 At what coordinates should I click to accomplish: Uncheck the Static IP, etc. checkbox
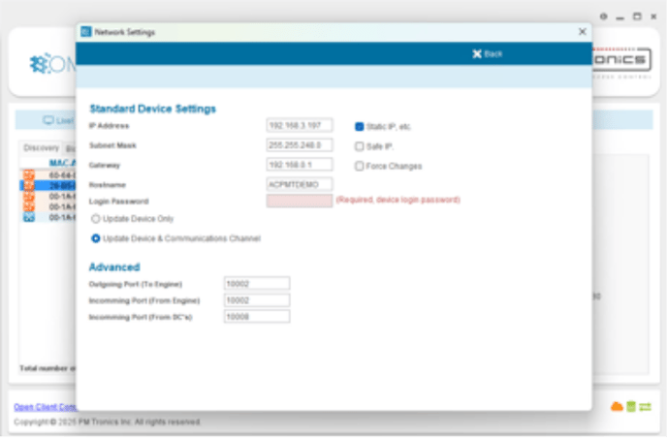(x=359, y=126)
